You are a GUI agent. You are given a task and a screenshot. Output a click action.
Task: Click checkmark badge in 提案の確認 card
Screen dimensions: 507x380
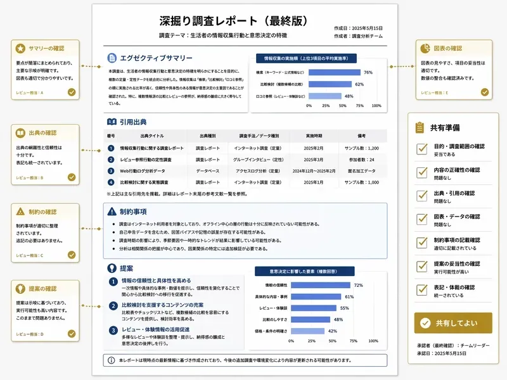[72, 334]
